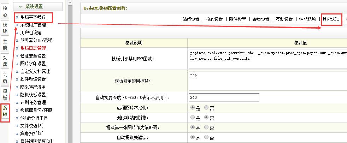Open 数据库备份/还原 menu entry
This screenshot has height=143, width=347.
pos(36,110)
